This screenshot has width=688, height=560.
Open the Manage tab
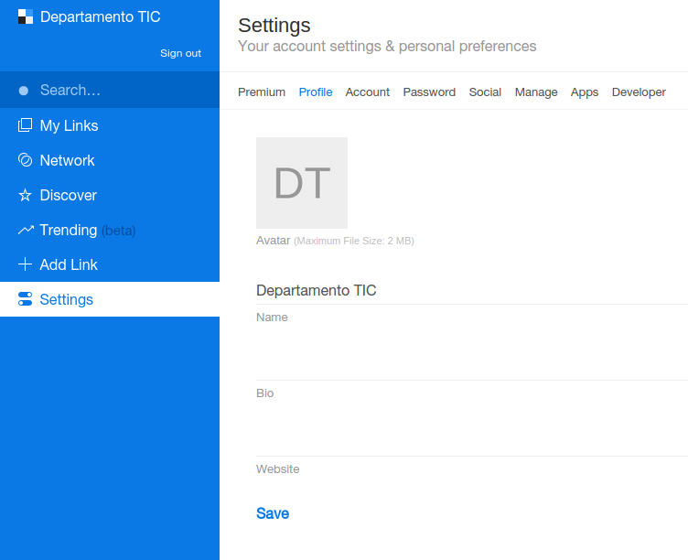(x=536, y=92)
